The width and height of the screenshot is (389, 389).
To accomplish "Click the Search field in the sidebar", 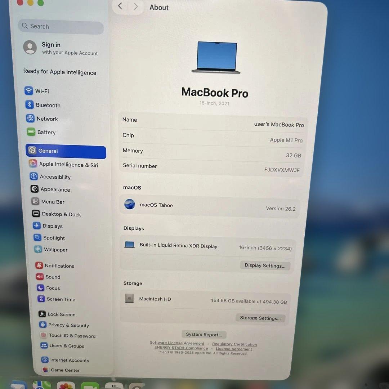I will (x=61, y=26).
